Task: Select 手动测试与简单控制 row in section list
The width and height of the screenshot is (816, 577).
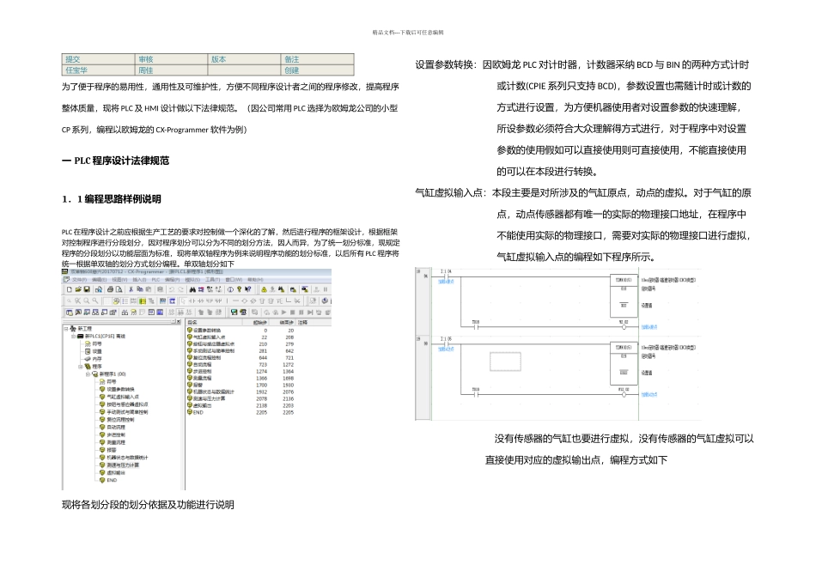Action: (x=241, y=350)
